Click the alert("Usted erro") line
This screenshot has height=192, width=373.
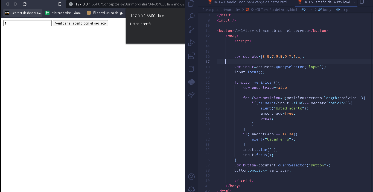coord(274,139)
